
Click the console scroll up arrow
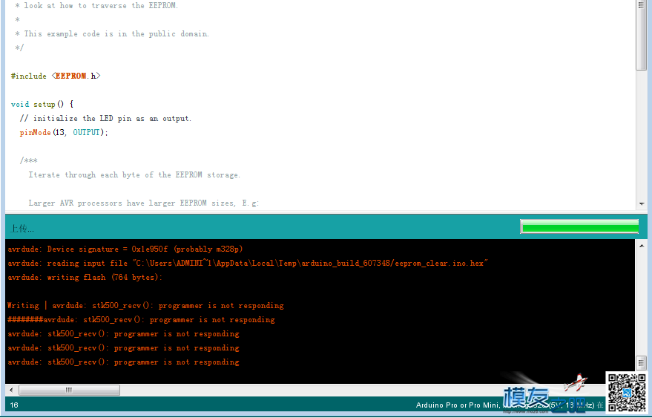[x=642, y=246]
